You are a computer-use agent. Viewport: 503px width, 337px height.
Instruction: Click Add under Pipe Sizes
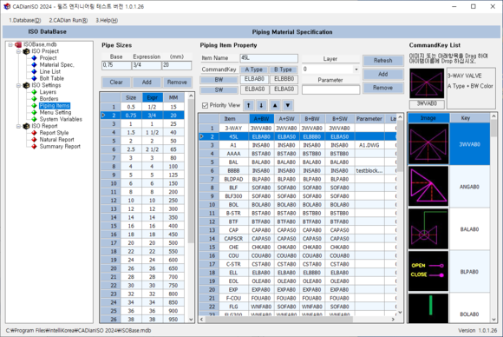pyautogui.click(x=147, y=83)
